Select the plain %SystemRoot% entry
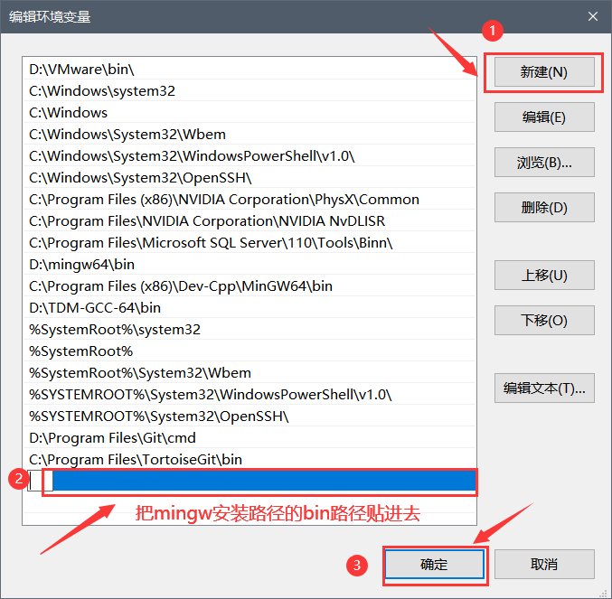Screen dimensions: 612x599 point(250,351)
